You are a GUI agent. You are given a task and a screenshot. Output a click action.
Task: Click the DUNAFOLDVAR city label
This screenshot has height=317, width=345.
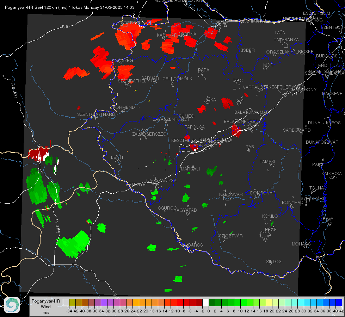322,142
